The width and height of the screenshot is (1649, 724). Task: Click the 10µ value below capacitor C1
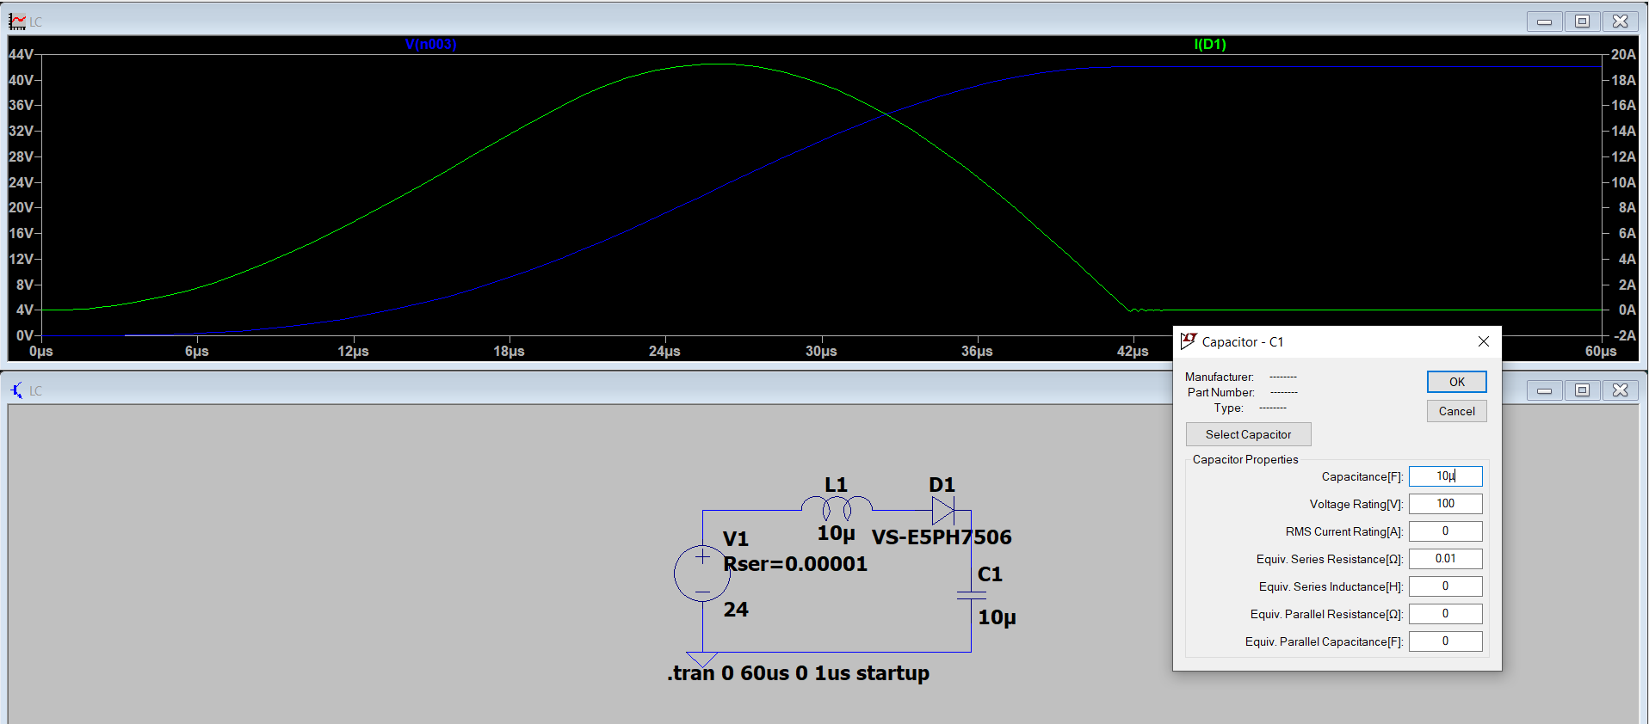pyautogui.click(x=997, y=617)
